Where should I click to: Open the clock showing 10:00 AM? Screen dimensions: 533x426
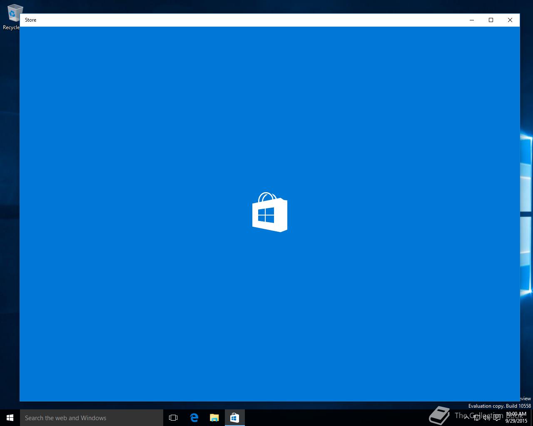[516, 418]
